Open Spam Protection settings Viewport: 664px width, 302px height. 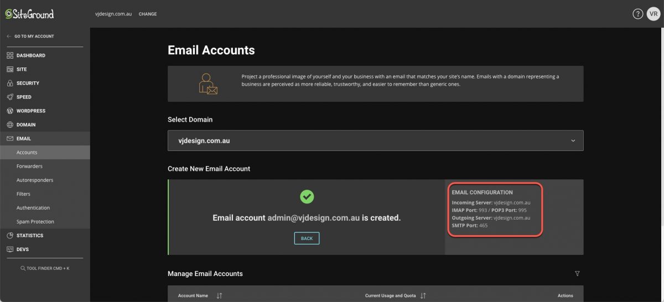pyautogui.click(x=35, y=221)
